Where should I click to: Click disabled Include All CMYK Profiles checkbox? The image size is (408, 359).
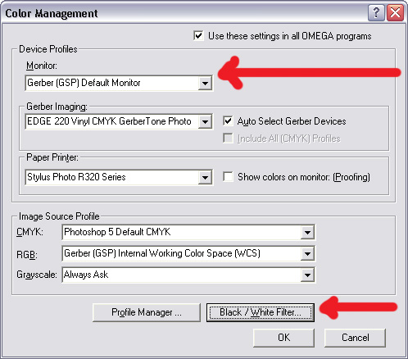[228, 139]
